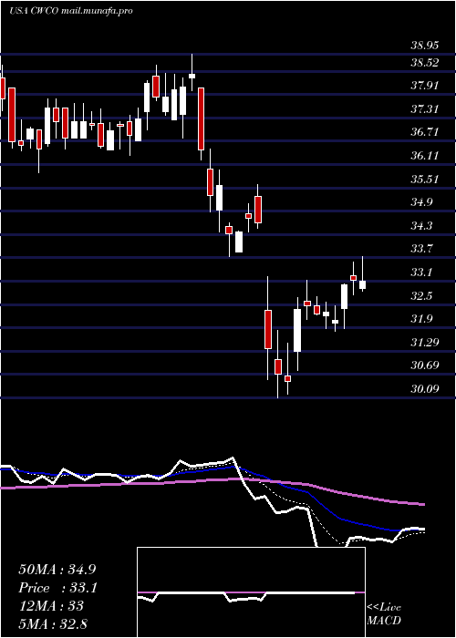
Task: Click the '50MA : 34.9' readout
Action: pos(57,570)
